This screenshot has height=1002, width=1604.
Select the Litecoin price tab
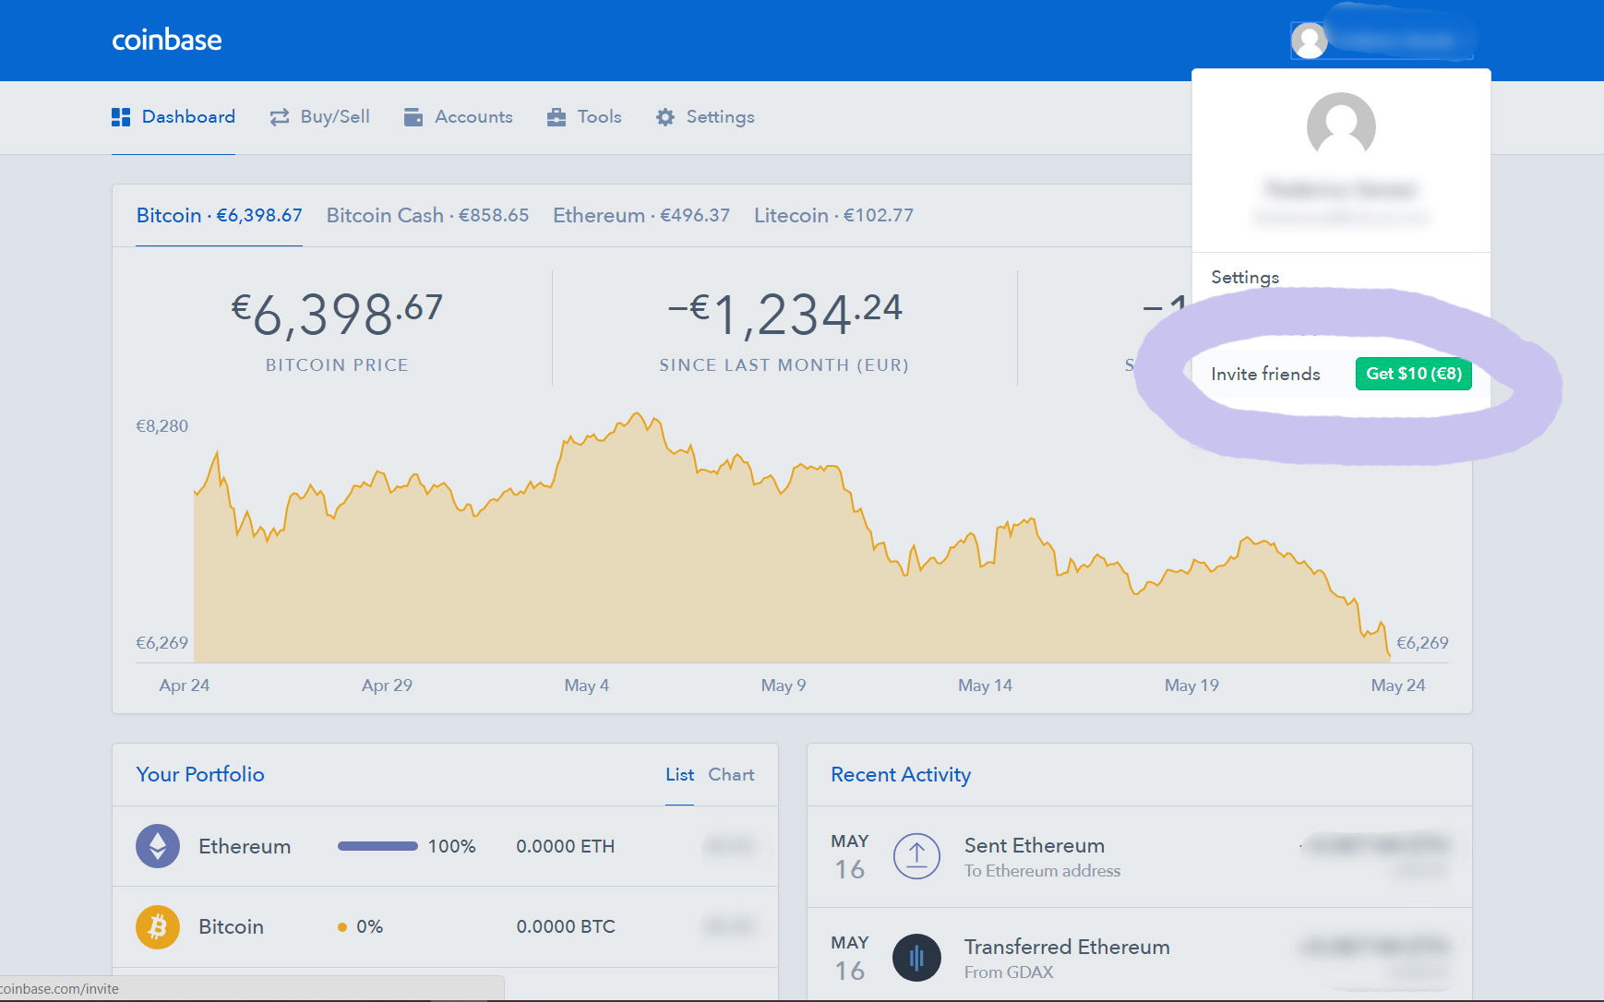coord(833,216)
